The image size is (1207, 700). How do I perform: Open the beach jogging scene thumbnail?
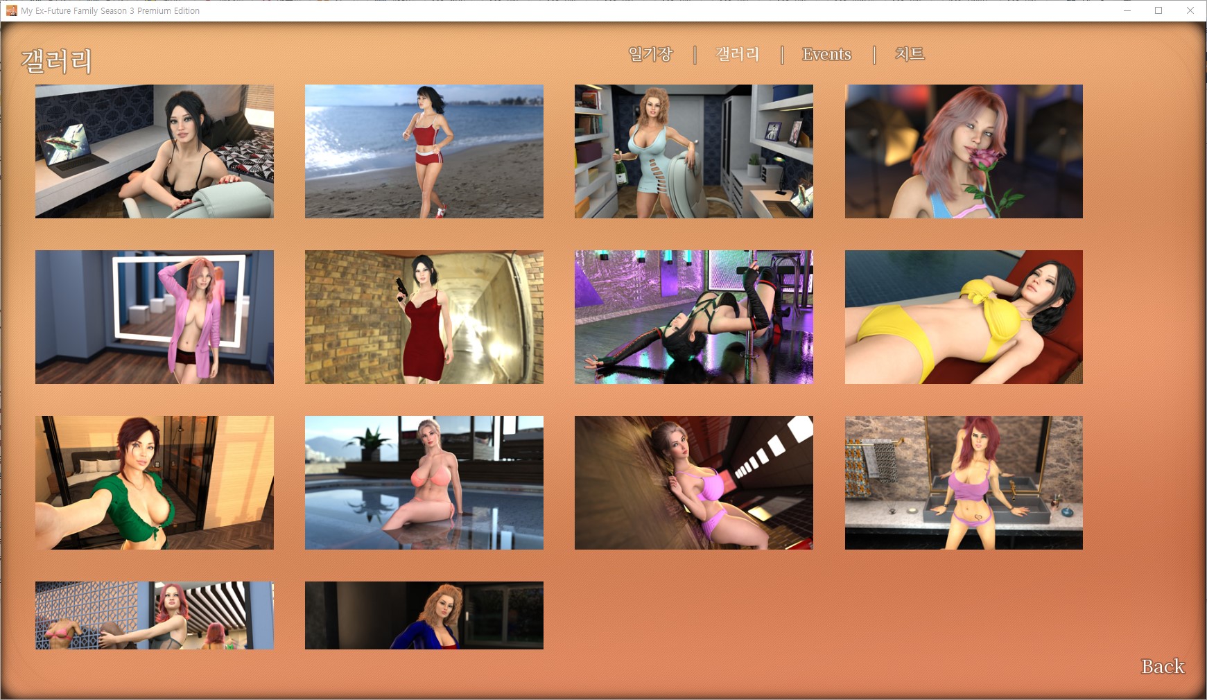[x=424, y=152]
